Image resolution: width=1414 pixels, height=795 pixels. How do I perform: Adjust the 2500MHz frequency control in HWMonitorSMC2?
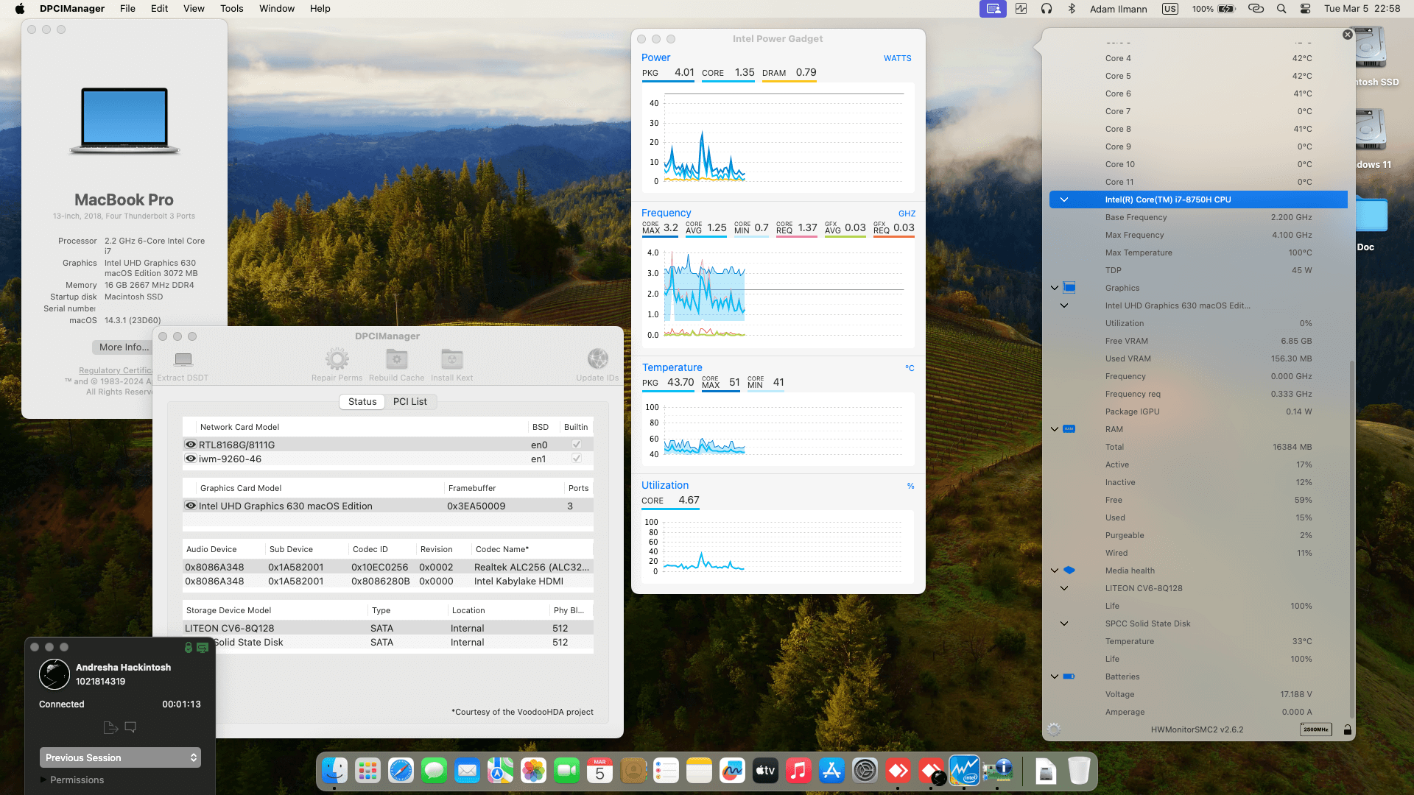point(1316,729)
